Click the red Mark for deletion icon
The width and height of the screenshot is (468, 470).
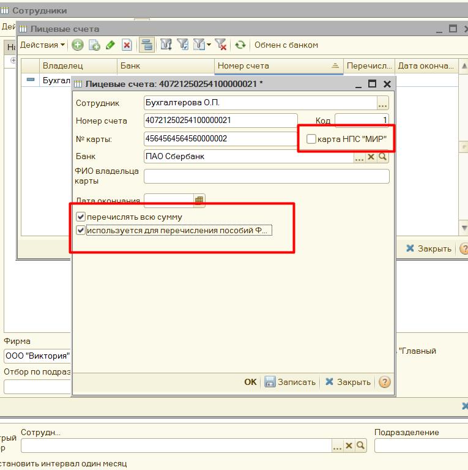[127, 45]
